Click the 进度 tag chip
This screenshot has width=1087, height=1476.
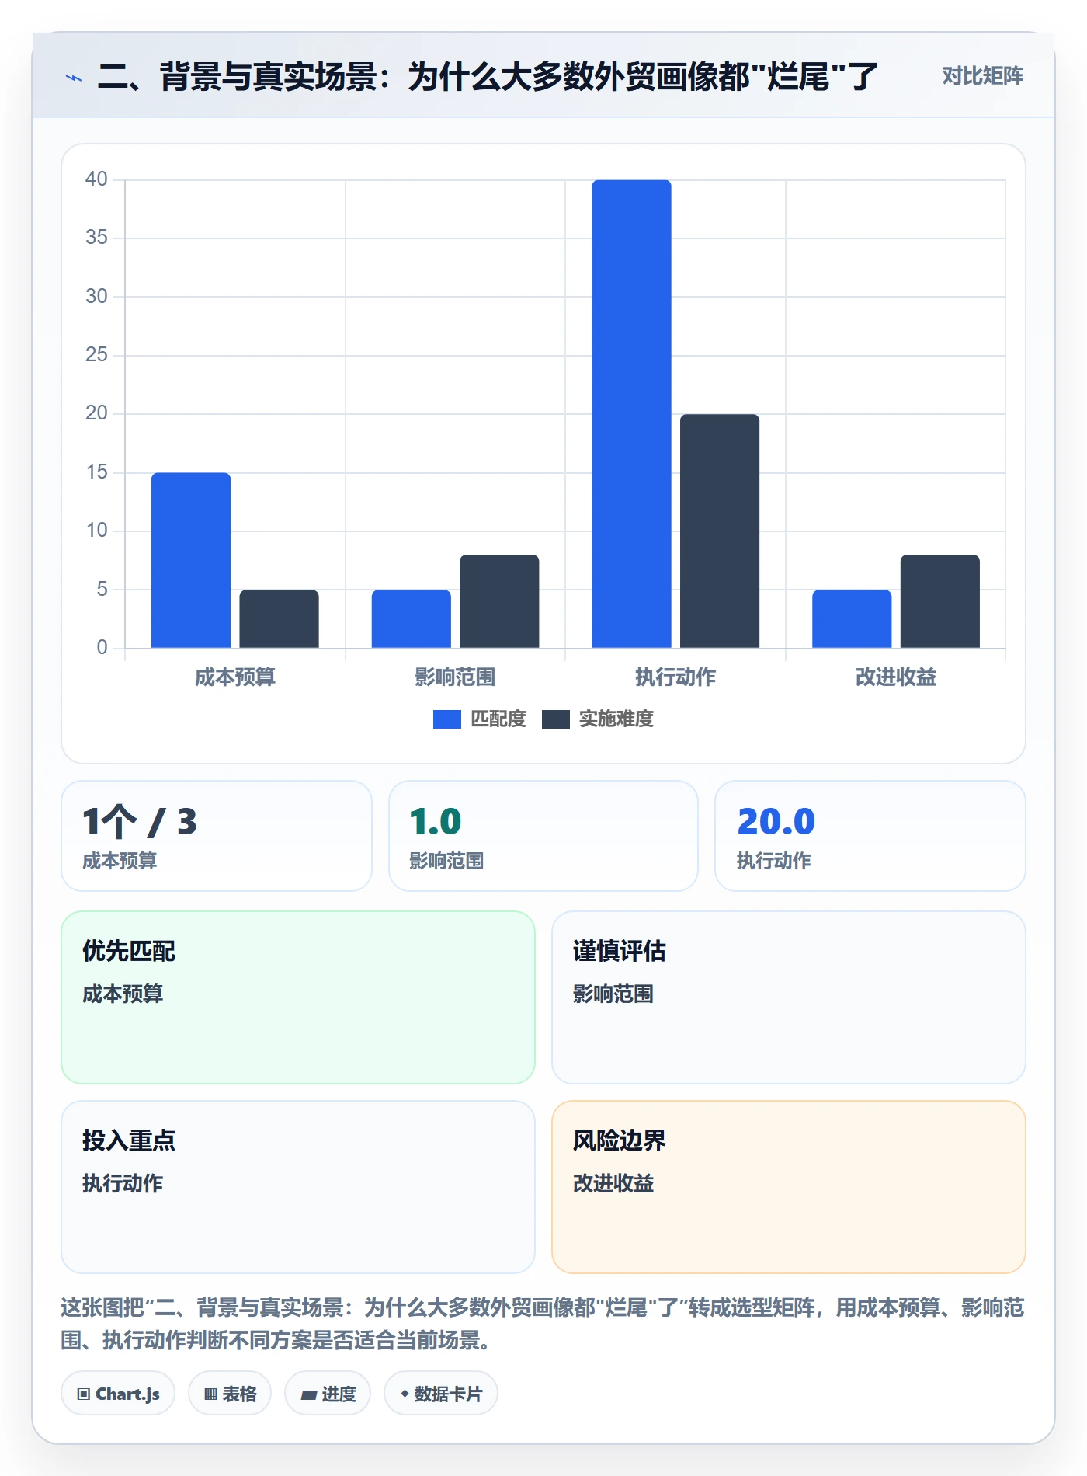pyautogui.click(x=328, y=1394)
